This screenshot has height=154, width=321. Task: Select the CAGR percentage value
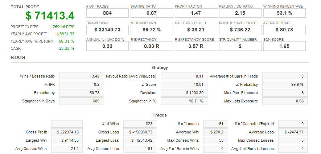(67, 48)
